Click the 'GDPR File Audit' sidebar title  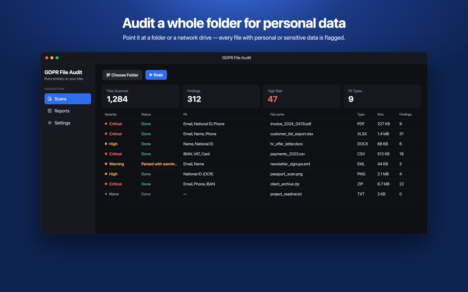(x=63, y=72)
